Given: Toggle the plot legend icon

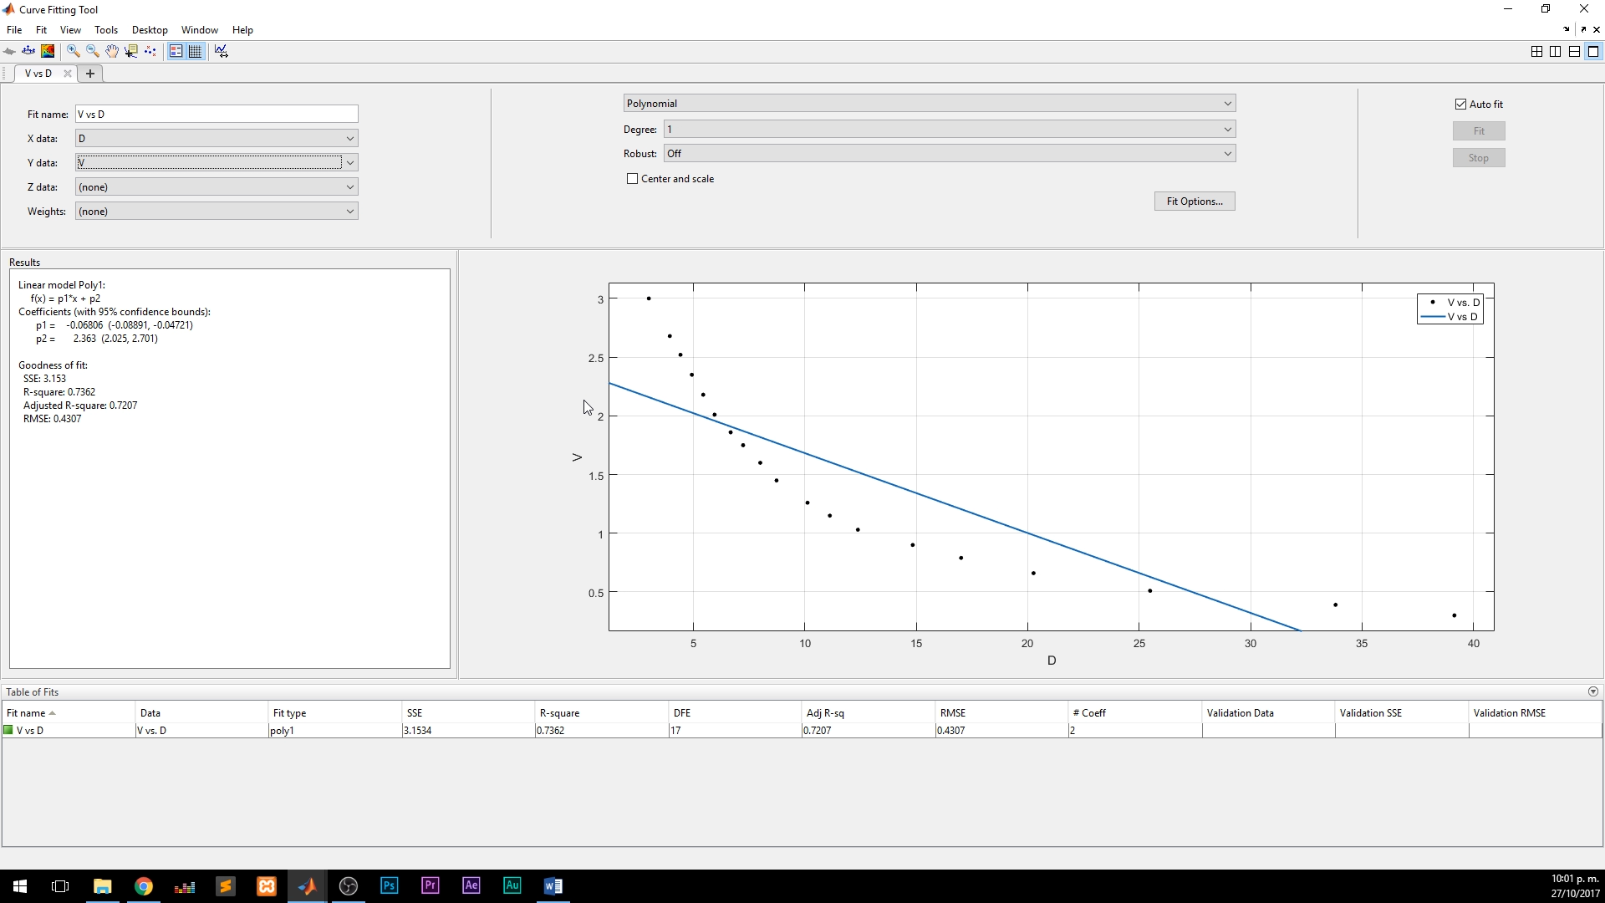Looking at the screenshot, I should [x=176, y=51].
